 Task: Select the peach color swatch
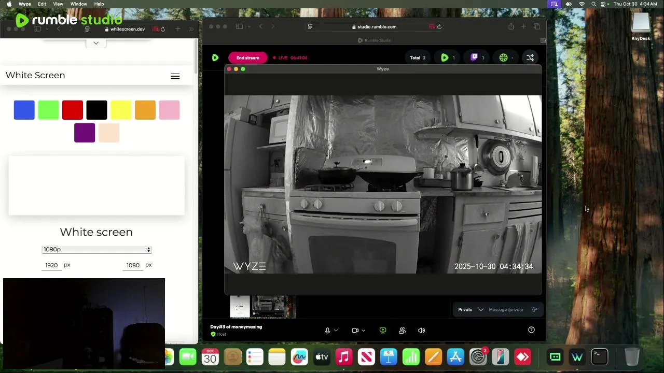[x=109, y=133]
